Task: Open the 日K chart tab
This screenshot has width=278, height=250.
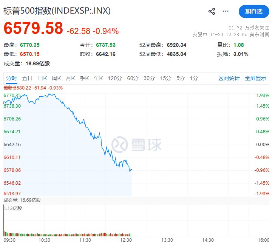Action: point(43,78)
